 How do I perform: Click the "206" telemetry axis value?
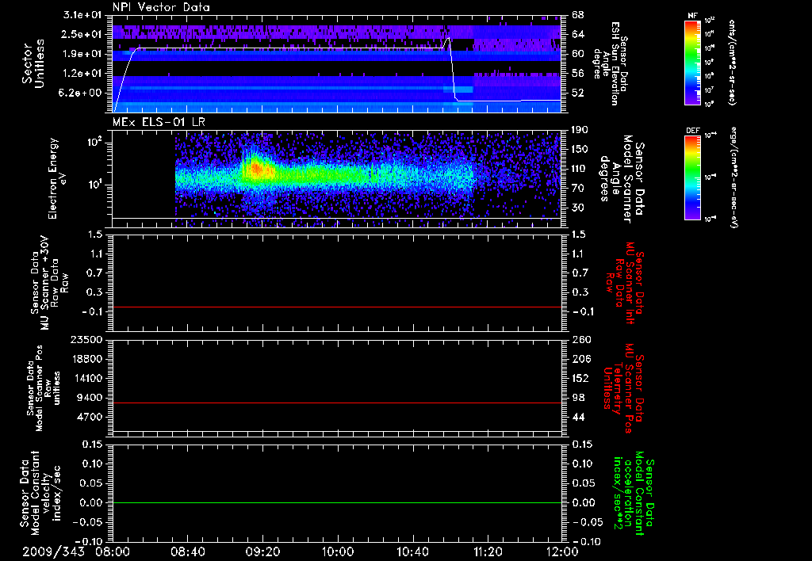(x=580, y=359)
